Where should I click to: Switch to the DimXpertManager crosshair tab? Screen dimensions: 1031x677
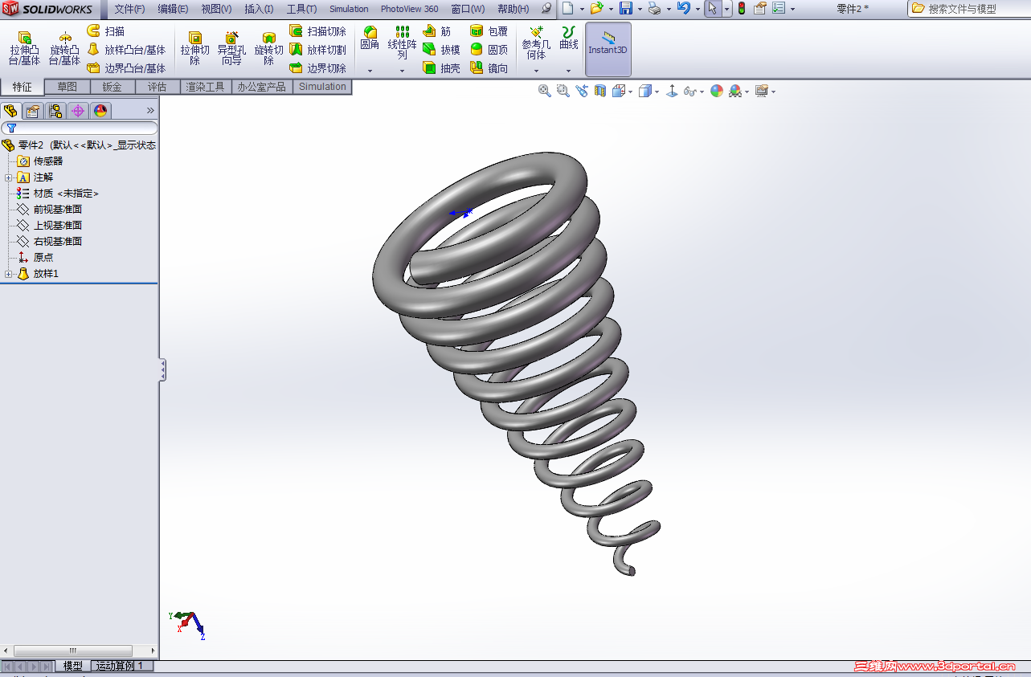(x=78, y=111)
